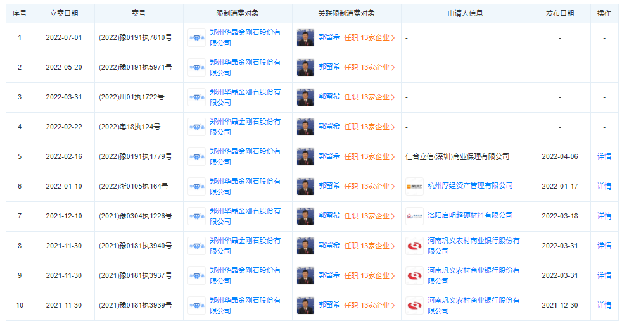
Task: Select filing date 2021-12-10
Action: [64, 216]
